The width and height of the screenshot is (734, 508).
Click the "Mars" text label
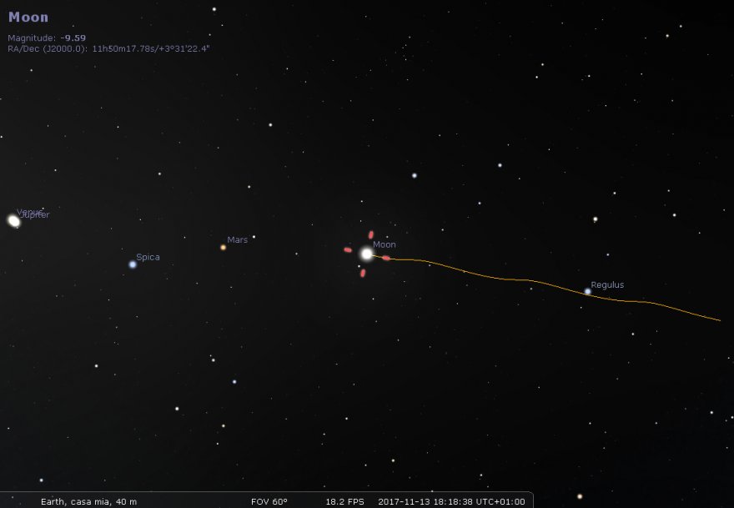tap(238, 239)
